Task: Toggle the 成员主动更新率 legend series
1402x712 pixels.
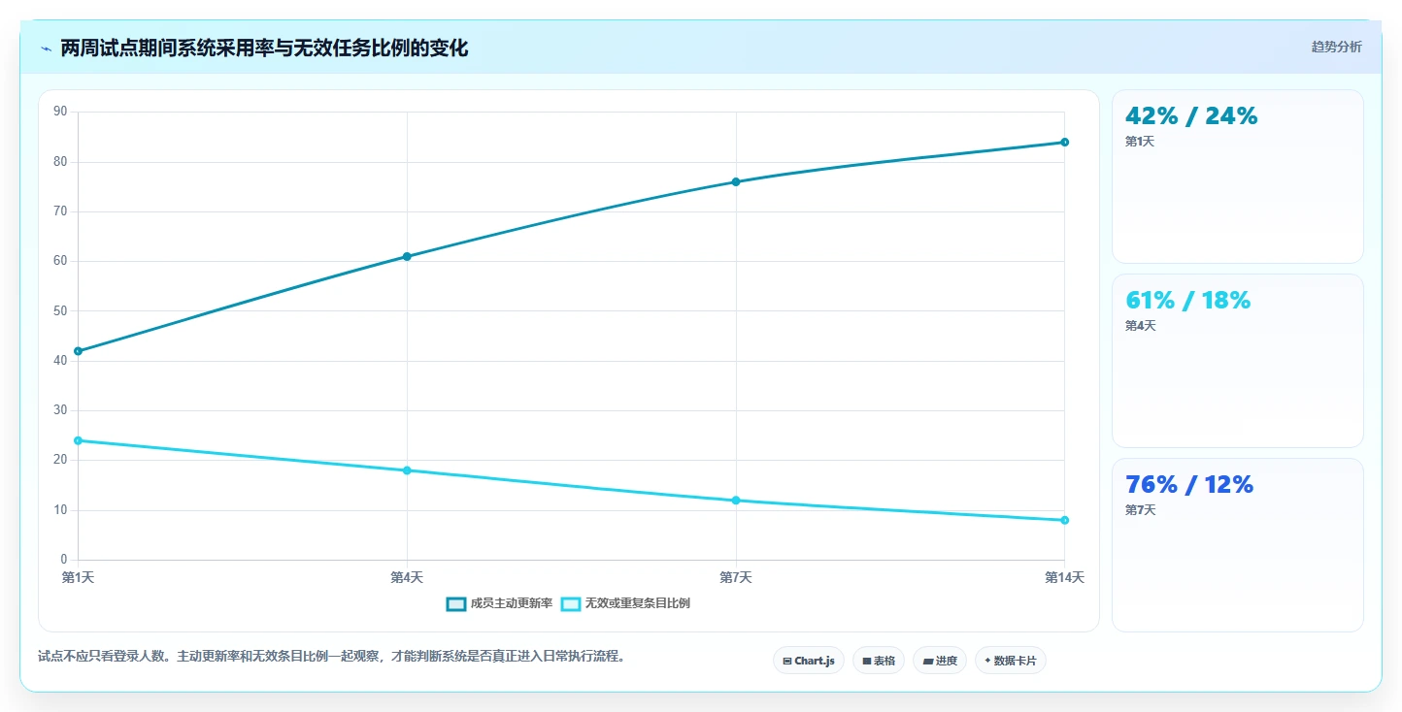Action: [499, 603]
